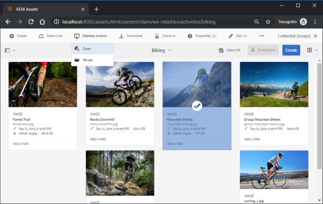The height and width of the screenshot is (204, 323).
Task: Expand the view switcher chevron
Action: [316, 50]
